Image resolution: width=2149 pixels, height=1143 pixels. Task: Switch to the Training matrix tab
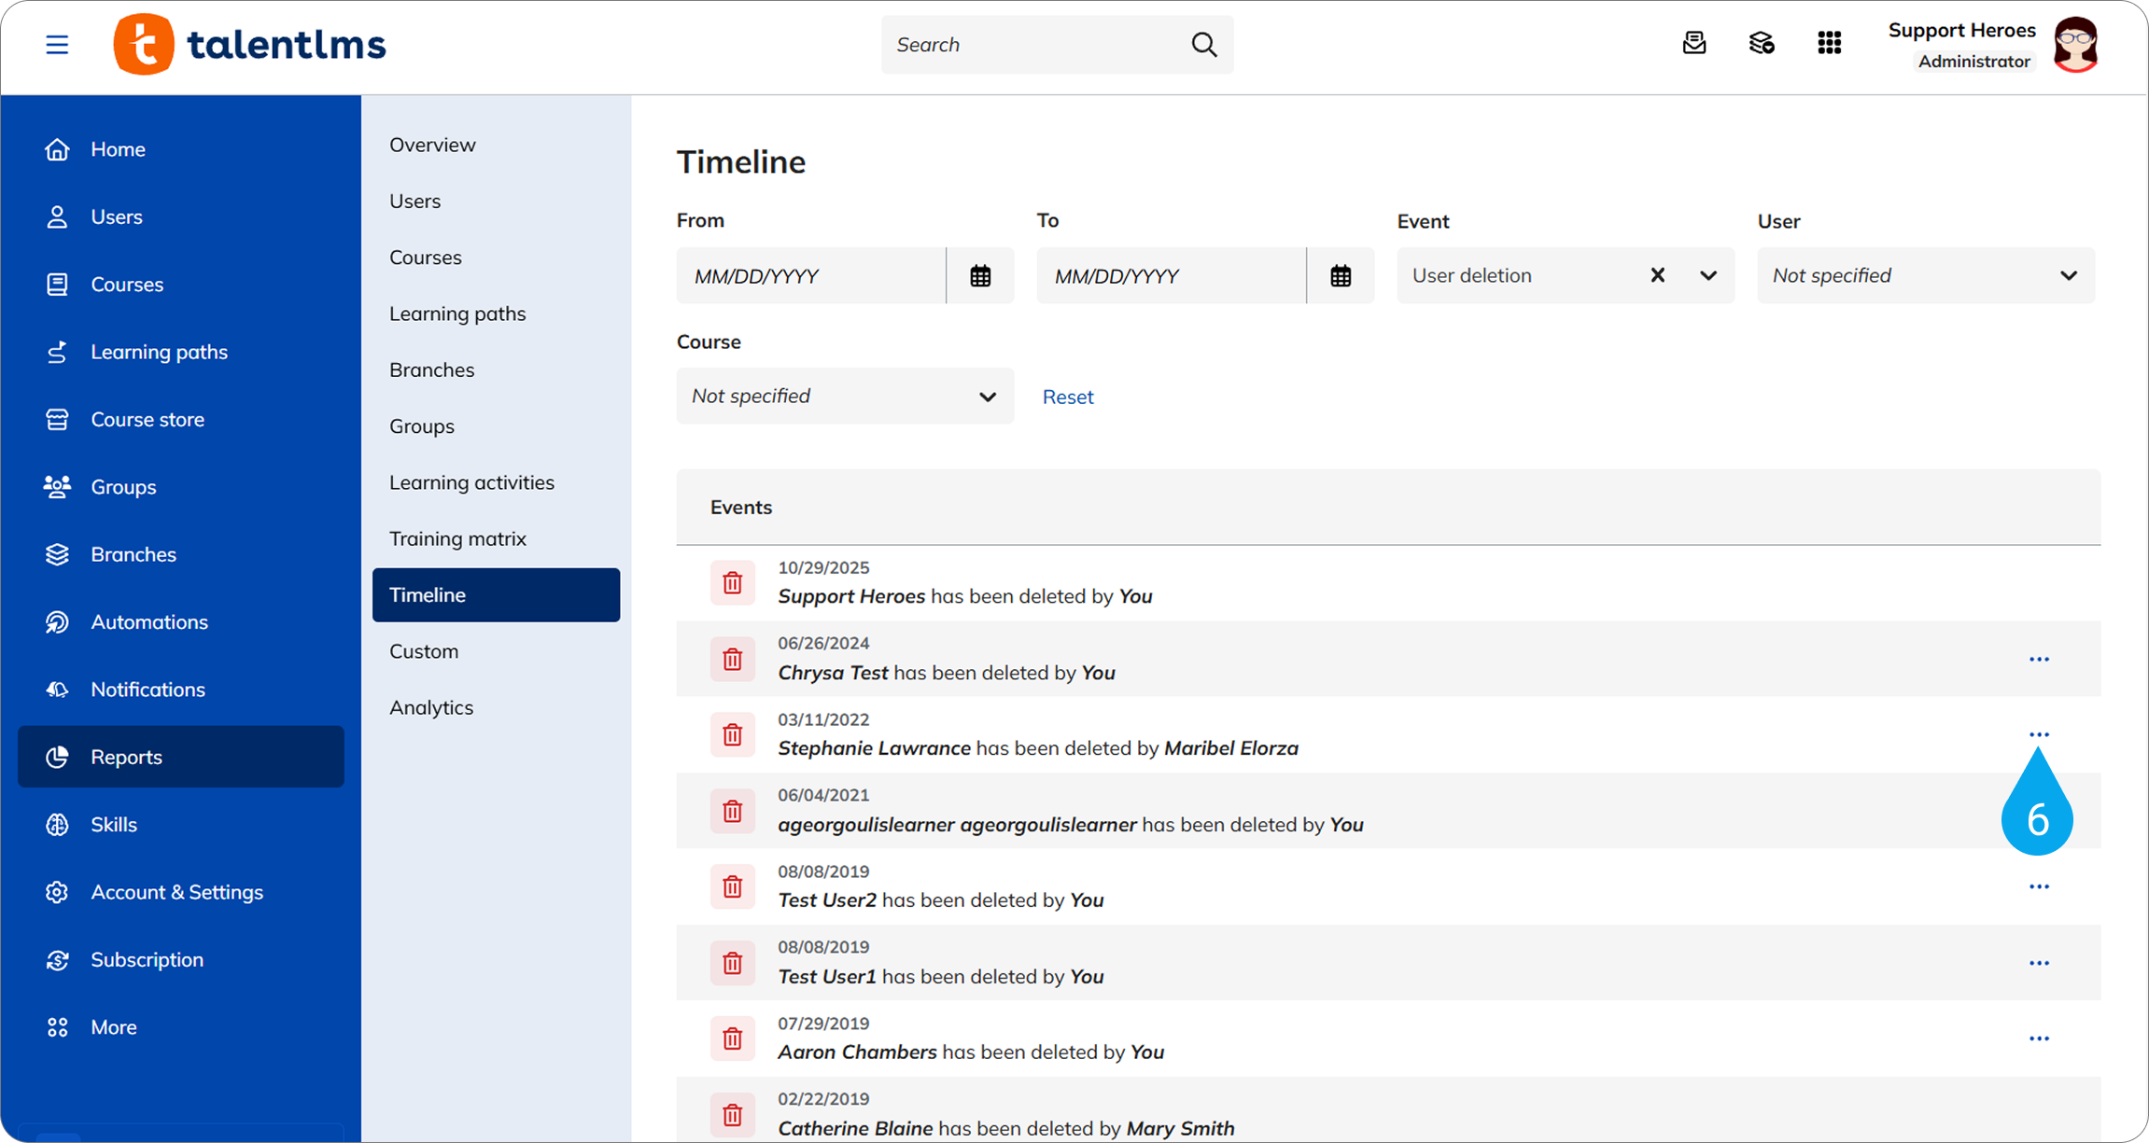[496, 538]
